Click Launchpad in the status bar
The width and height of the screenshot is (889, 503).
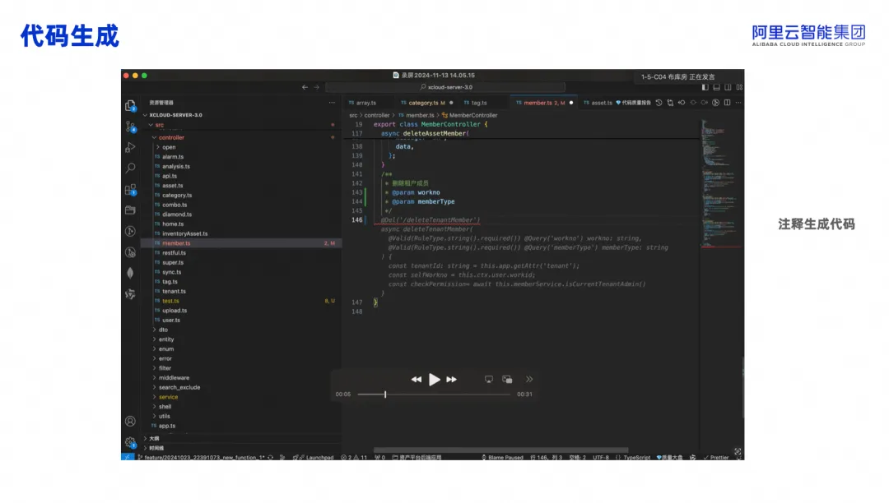coord(314,457)
